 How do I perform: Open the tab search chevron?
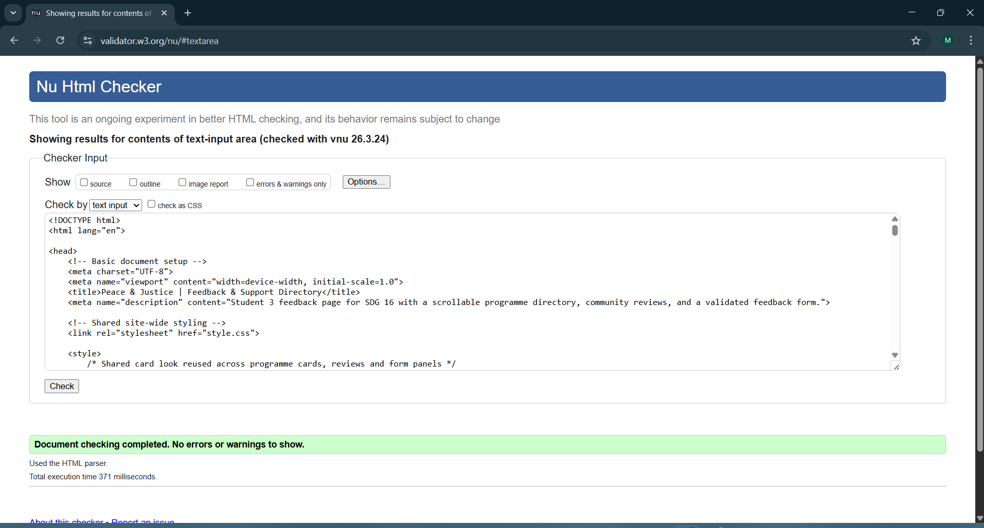click(x=13, y=13)
